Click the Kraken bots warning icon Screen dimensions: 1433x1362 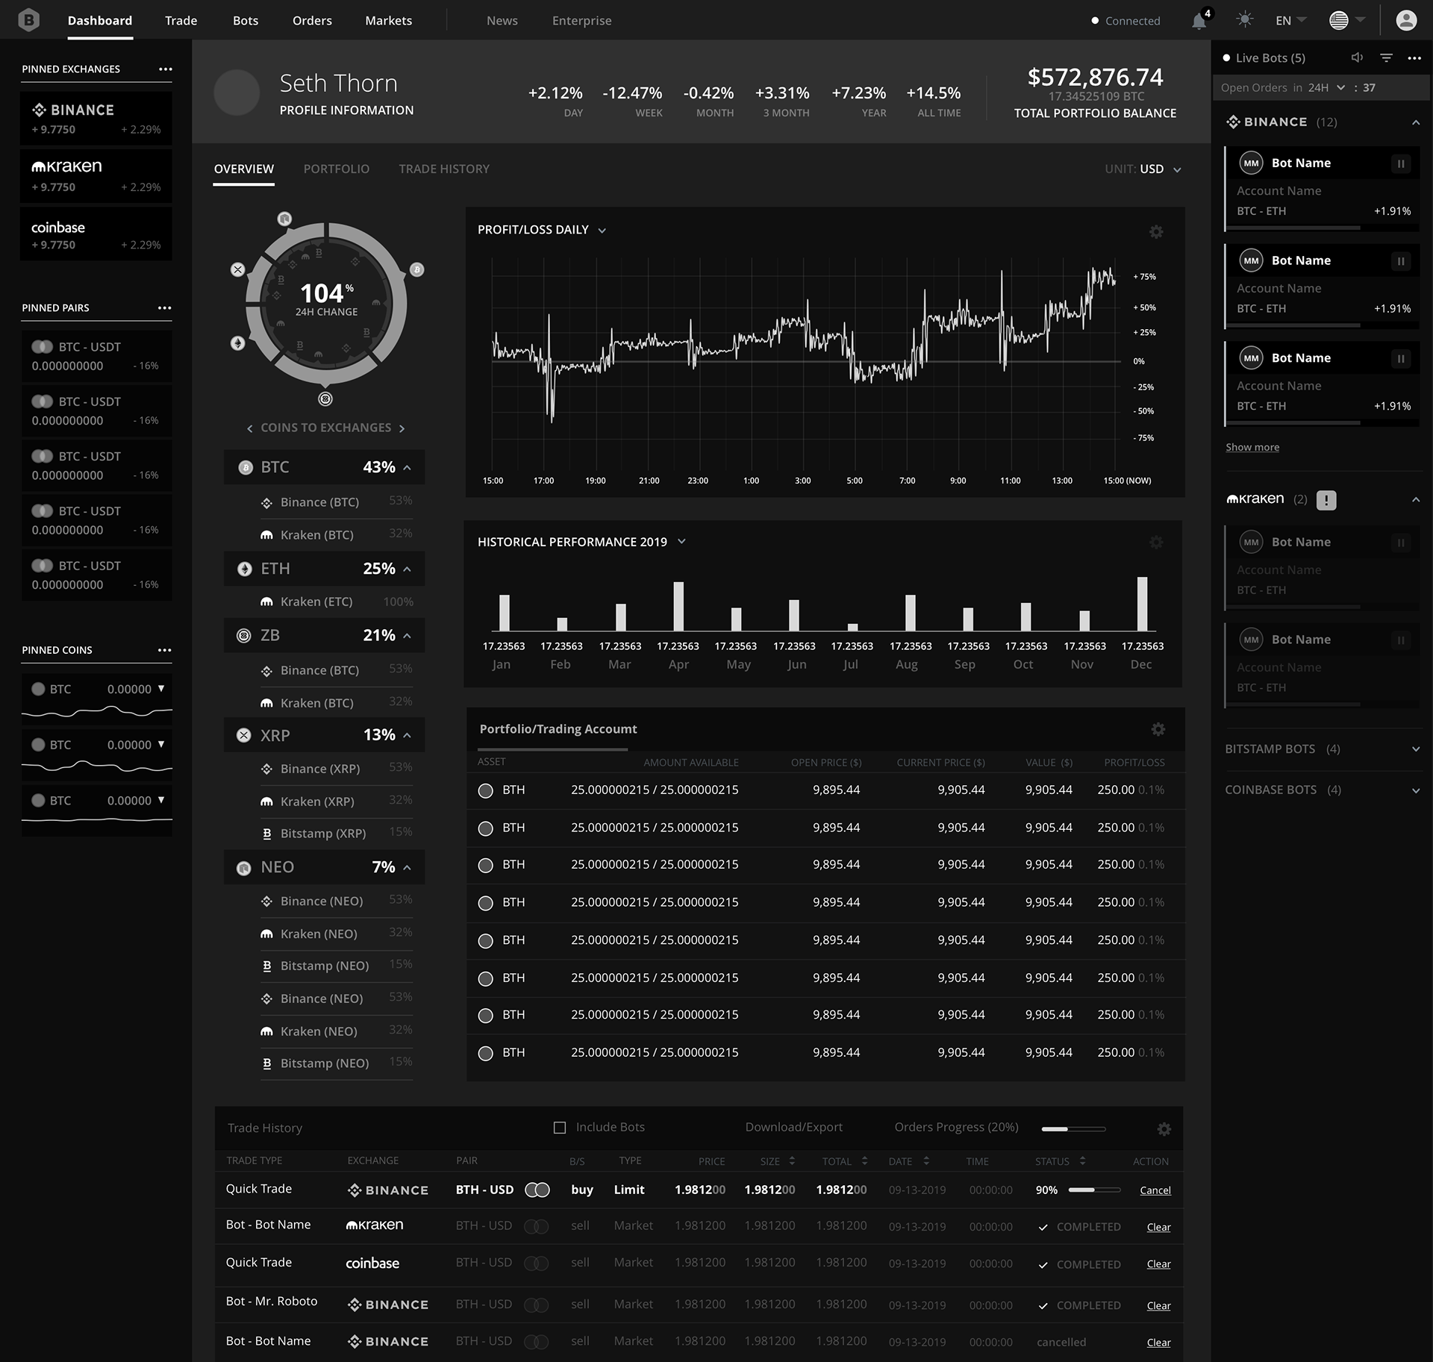tap(1326, 500)
